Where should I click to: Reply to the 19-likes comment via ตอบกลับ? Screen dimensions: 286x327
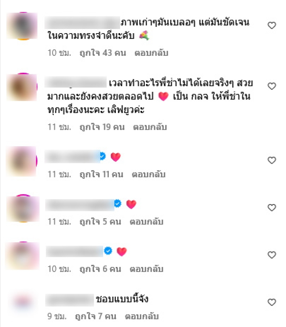(x=150, y=127)
